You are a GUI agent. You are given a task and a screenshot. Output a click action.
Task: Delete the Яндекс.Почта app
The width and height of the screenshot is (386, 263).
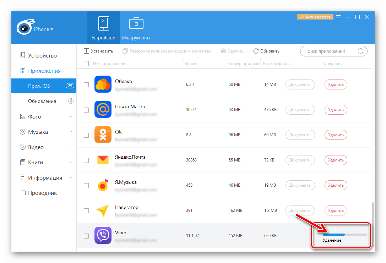[336, 160]
